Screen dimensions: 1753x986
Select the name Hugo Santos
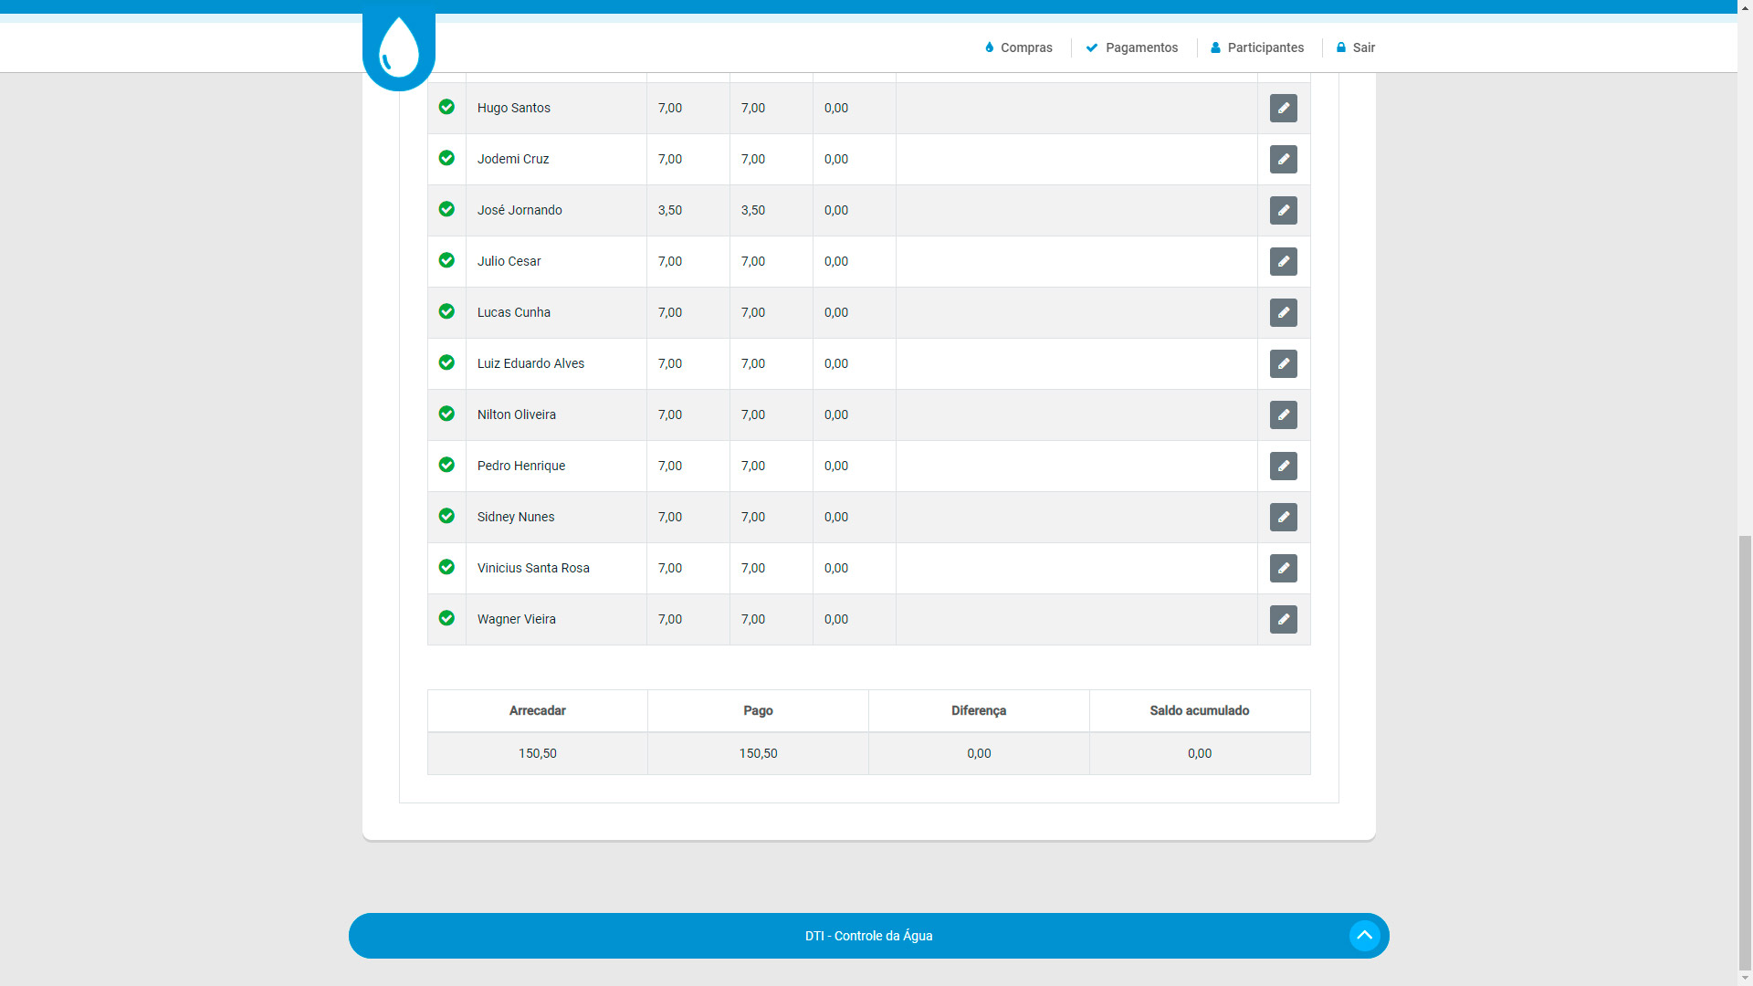tap(514, 108)
